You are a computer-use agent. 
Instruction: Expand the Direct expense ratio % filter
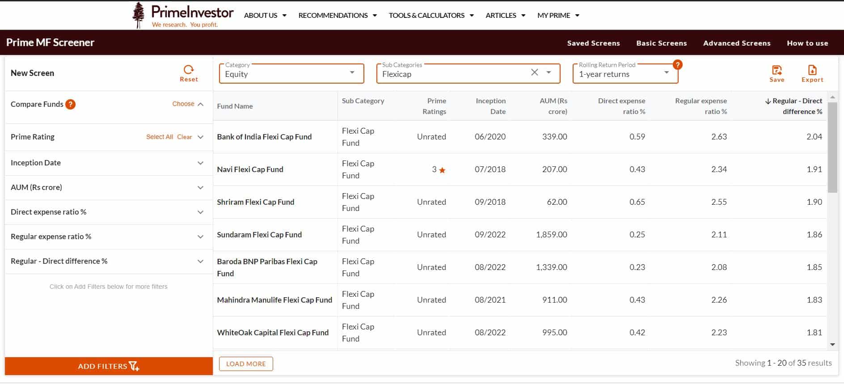201,212
